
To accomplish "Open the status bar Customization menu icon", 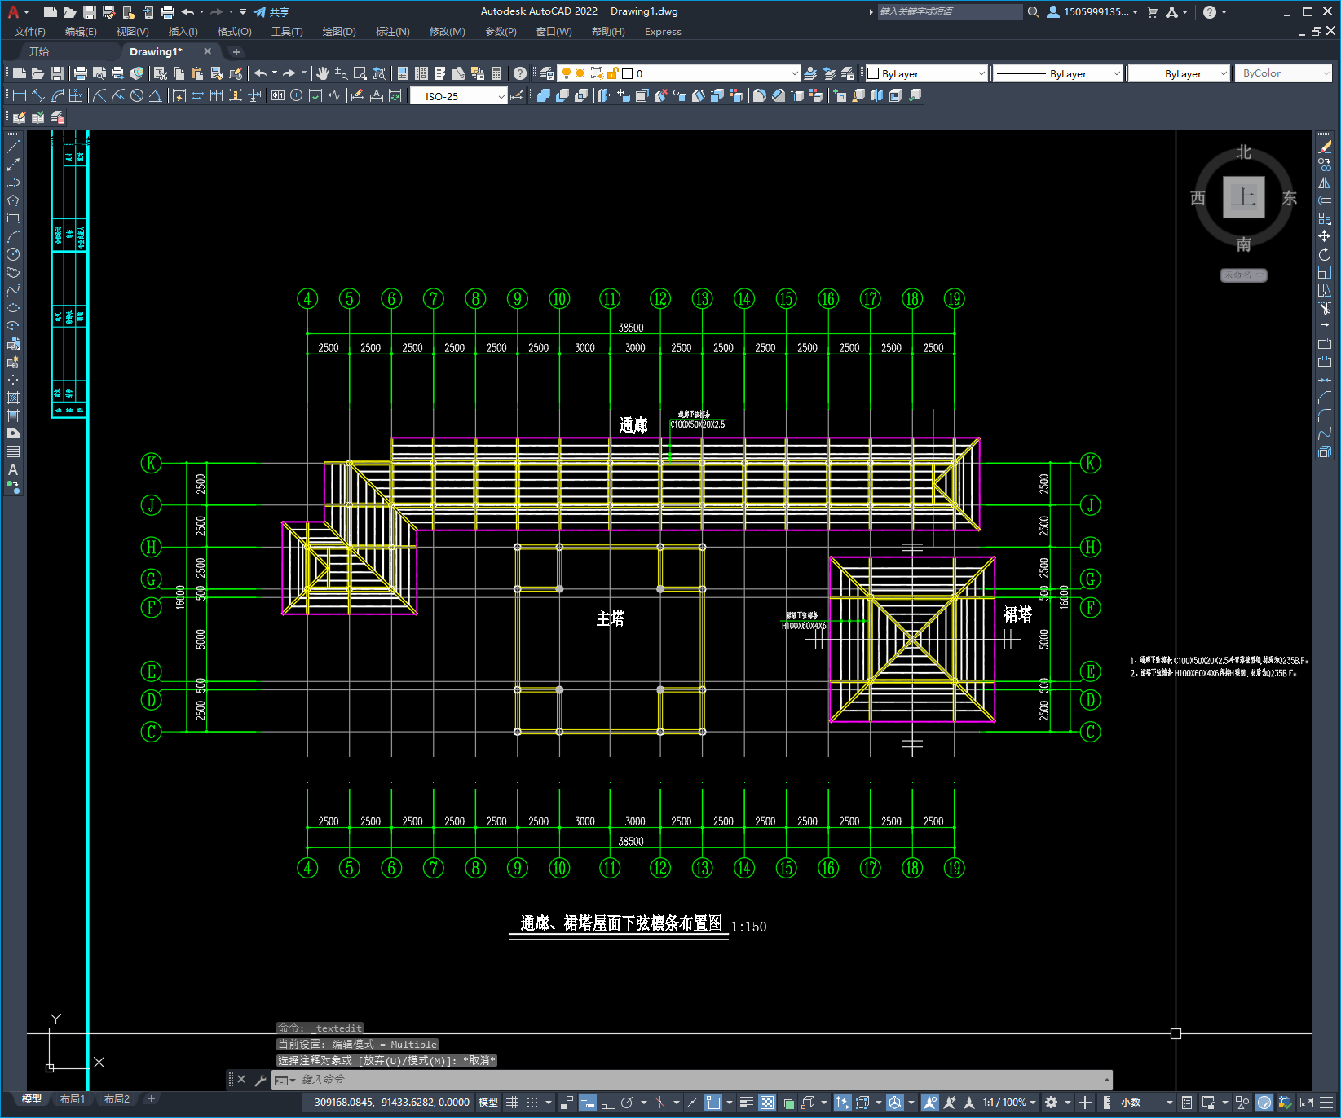I will coord(1327,1103).
